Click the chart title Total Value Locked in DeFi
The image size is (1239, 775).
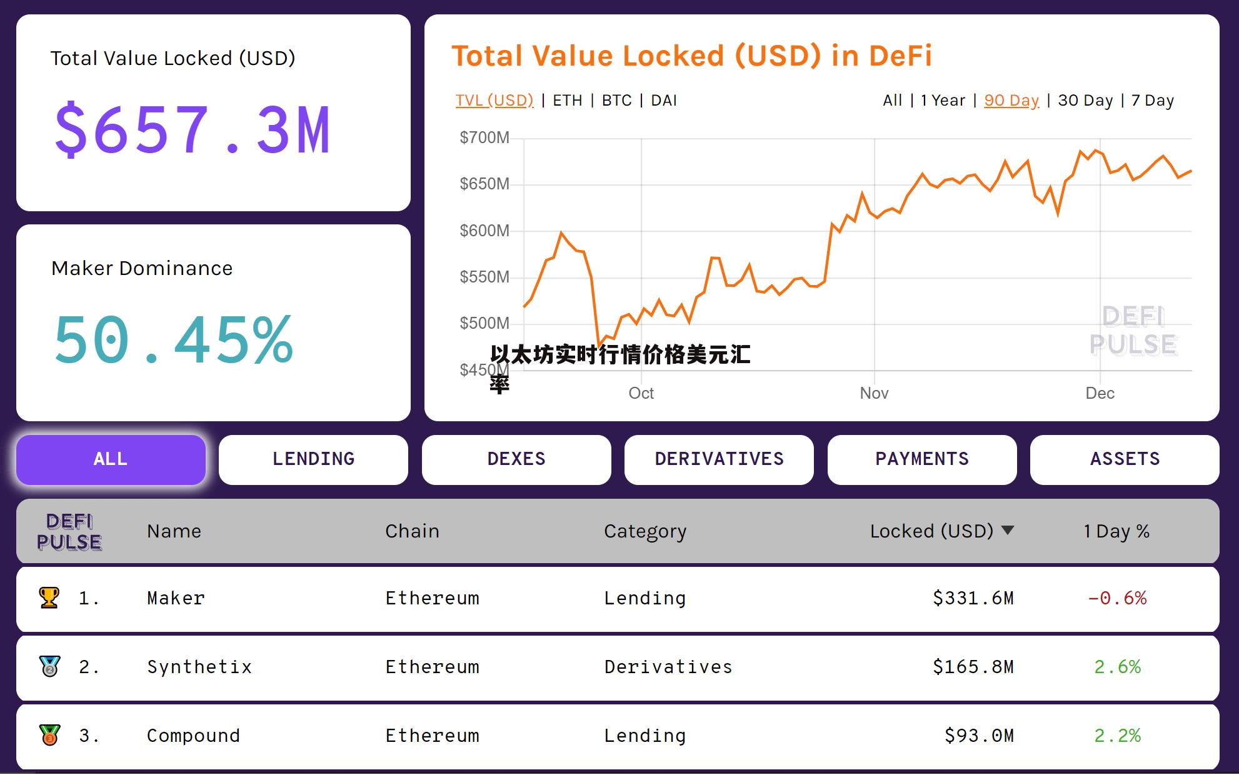click(x=692, y=56)
